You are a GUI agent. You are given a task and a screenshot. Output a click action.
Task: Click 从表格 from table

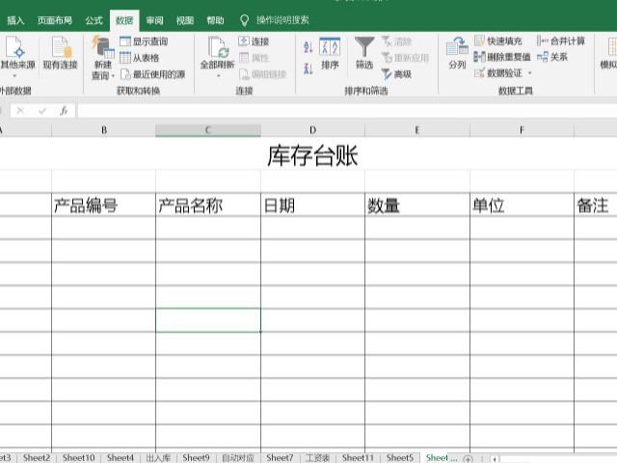(x=139, y=58)
